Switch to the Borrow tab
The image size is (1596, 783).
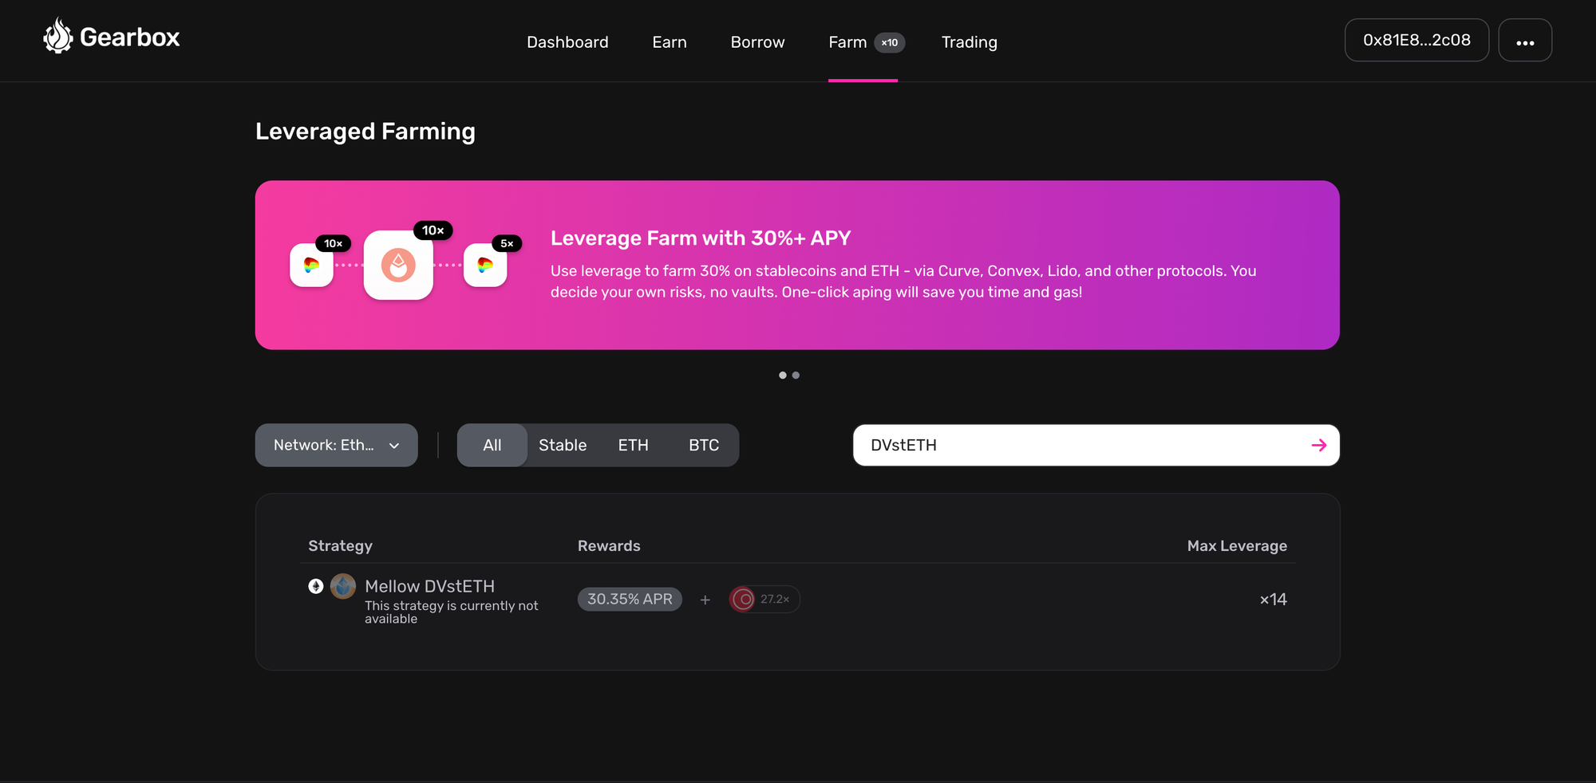757,42
